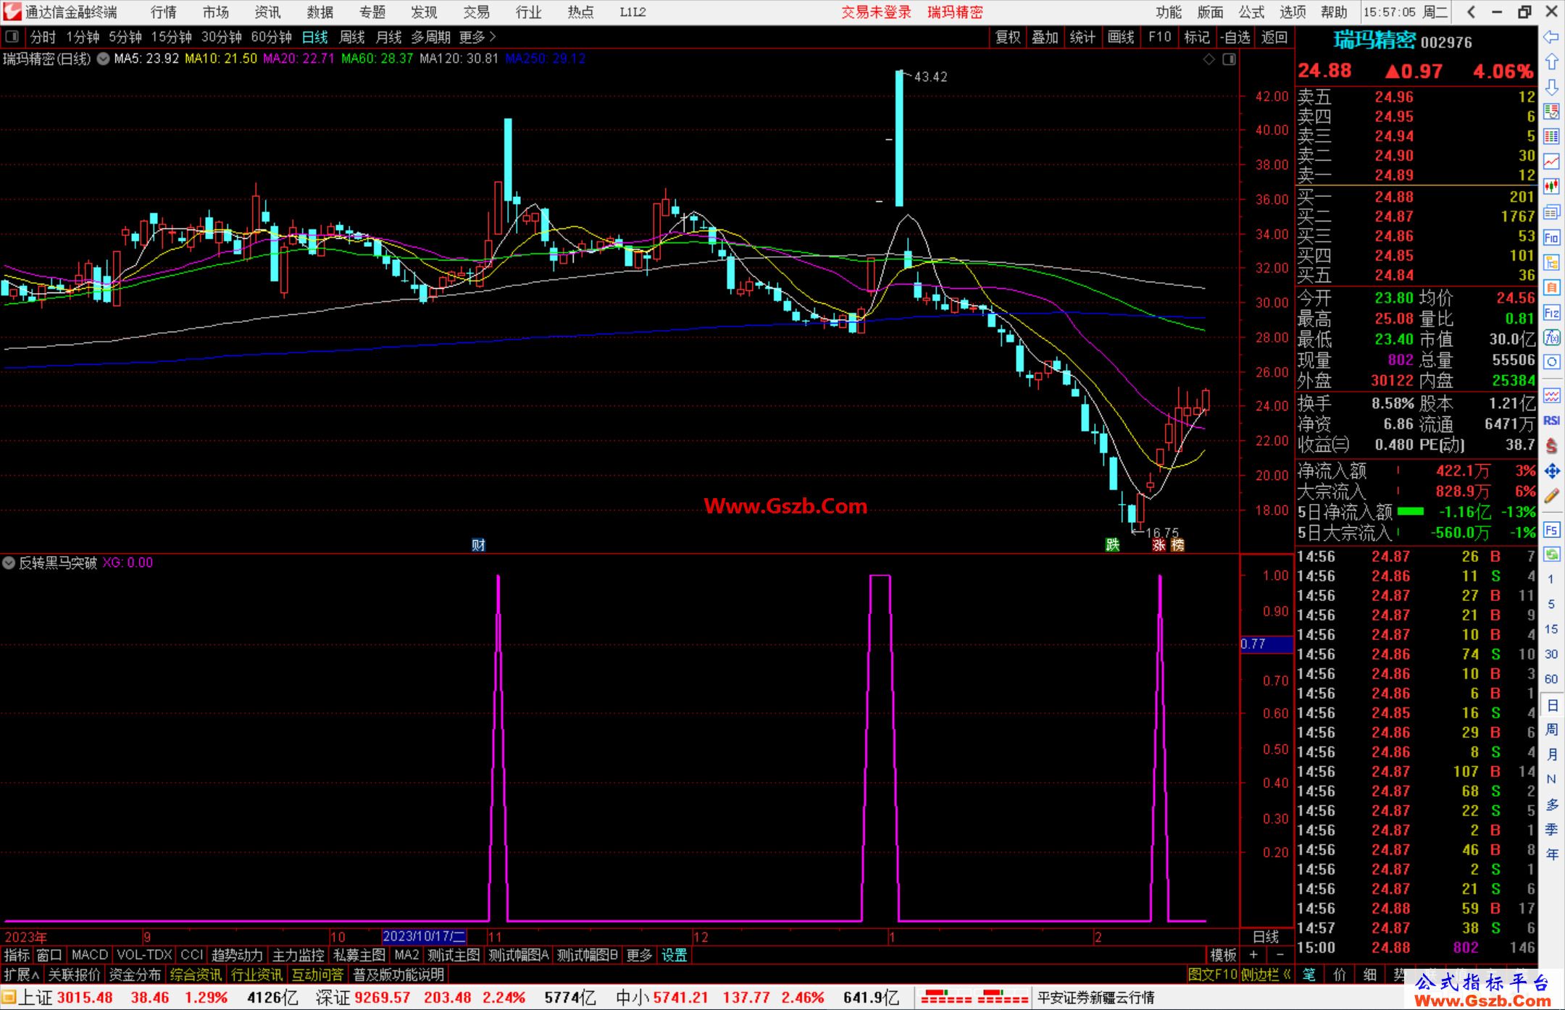The height and width of the screenshot is (1010, 1565).
Task: Collapse the 侧边栏 sidebar toggle
Action: (1266, 975)
